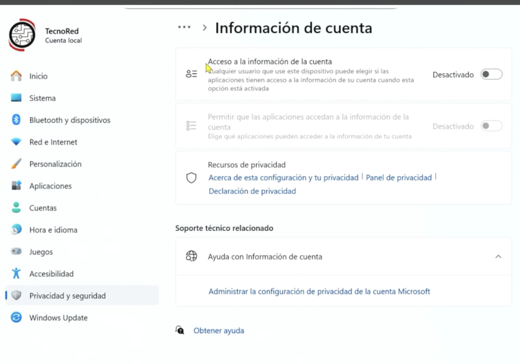520x364 pixels.
Task: Open Juegos settings
Action: click(82, 252)
